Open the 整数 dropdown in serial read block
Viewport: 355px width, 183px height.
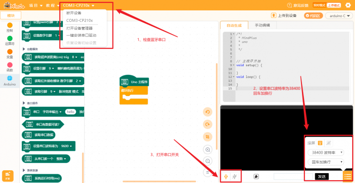point(61,159)
